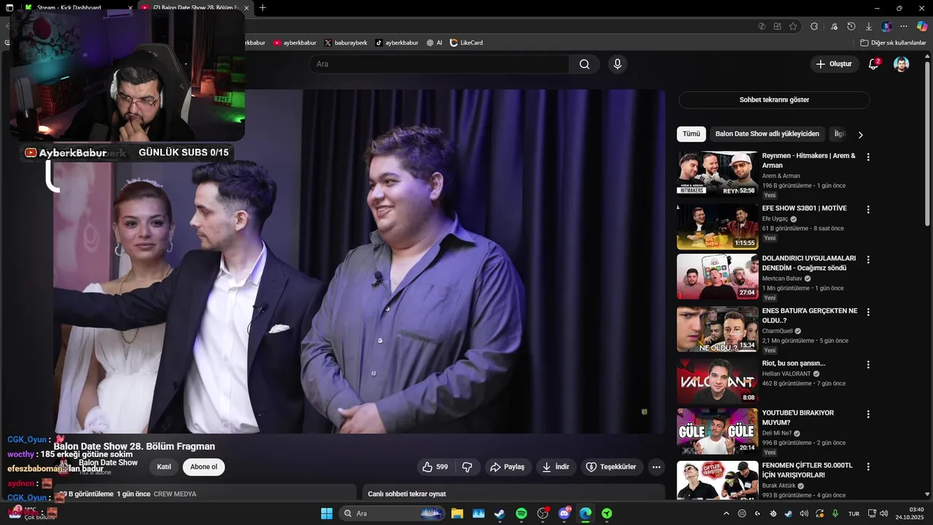Image resolution: width=933 pixels, height=525 pixels.
Task: Open baburayberk X bookmark
Action: [x=346, y=43]
